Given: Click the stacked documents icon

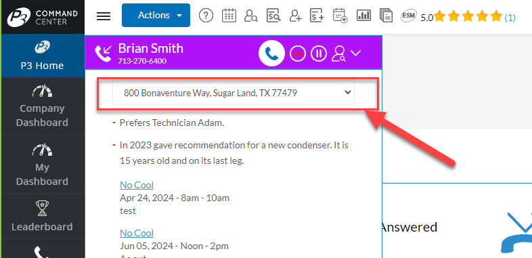Looking at the screenshot, I should [x=386, y=16].
